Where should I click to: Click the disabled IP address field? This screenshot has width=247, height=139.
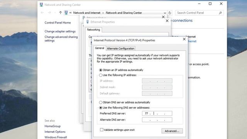click(x=157, y=81)
